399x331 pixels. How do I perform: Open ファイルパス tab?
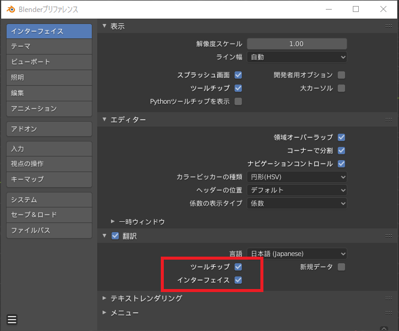49,230
